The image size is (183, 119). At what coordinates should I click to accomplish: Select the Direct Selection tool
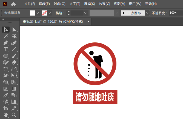point(14,30)
